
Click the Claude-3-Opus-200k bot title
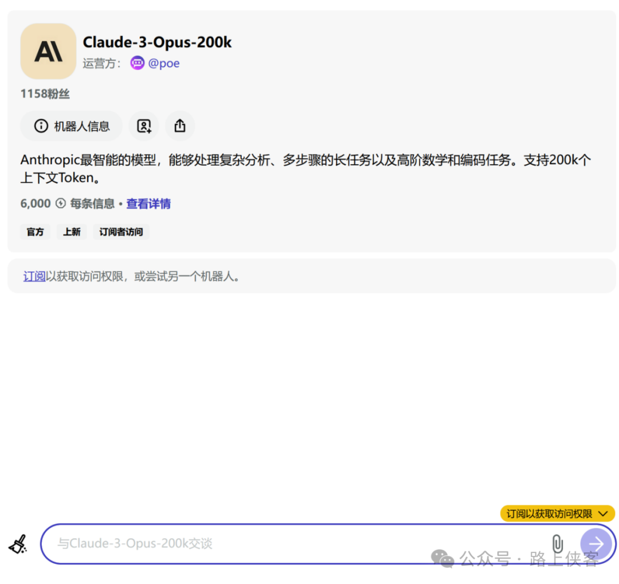pyautogui.click(x=157, y=42)
